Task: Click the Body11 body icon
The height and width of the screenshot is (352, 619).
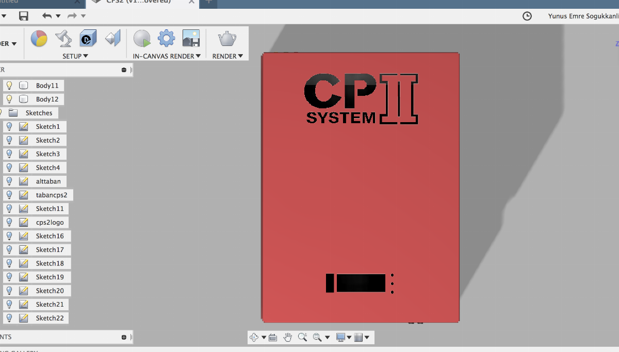Action: point(23,86)
